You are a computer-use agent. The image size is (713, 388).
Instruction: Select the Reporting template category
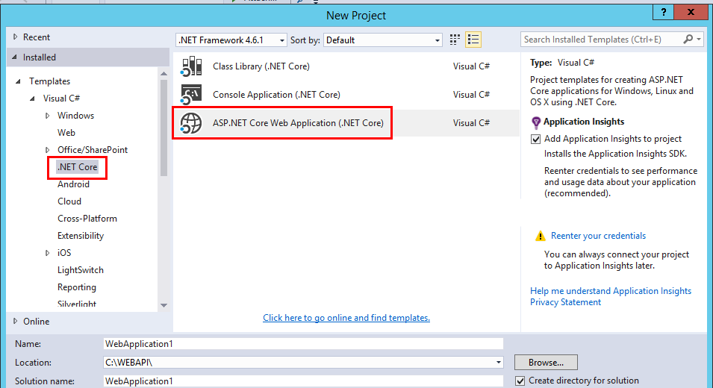(x=77, y=287)
